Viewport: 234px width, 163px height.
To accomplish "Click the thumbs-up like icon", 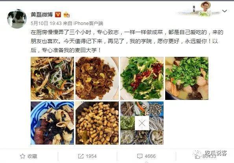I will click(197, 156).
